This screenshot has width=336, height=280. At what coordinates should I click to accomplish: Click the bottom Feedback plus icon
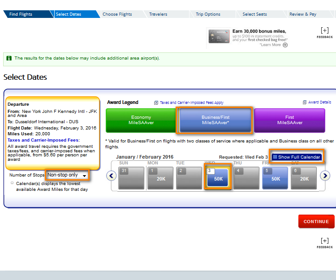pos(325,241)
